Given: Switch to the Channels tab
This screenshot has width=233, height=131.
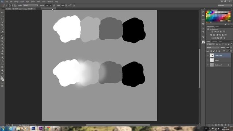Looking at the screenshot, I should point(214,41).
